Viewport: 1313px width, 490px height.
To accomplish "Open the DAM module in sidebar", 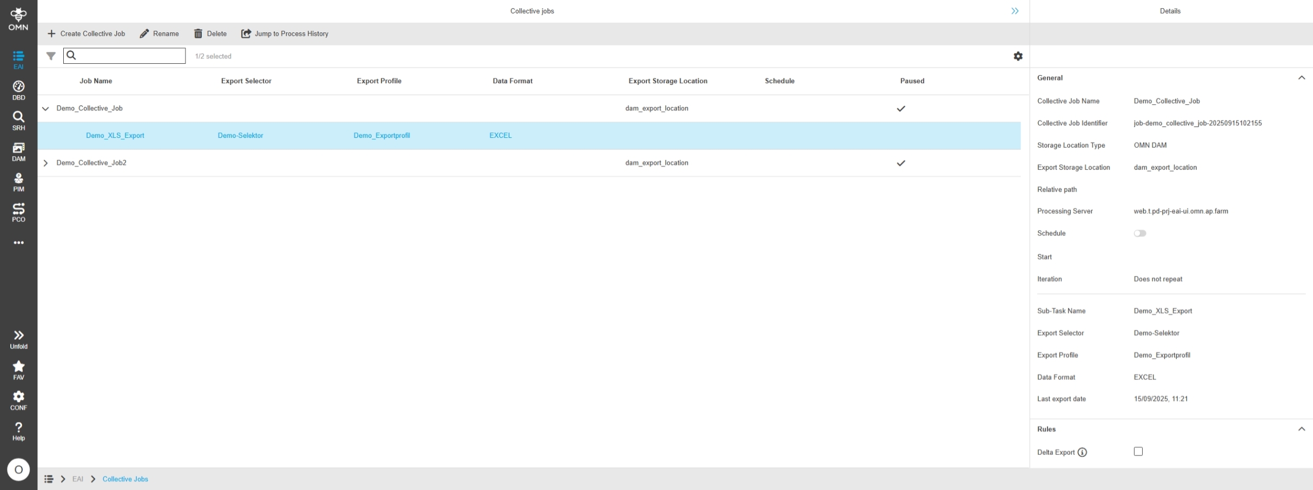I will click(x=18, y=151).
